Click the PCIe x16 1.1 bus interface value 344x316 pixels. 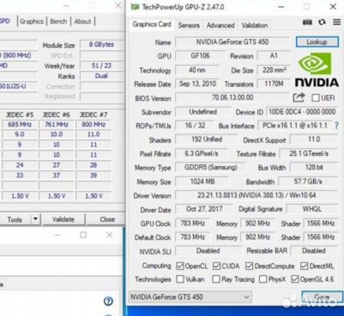pos(295,126)
